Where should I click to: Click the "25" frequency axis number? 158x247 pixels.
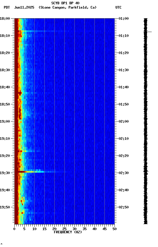64,229
